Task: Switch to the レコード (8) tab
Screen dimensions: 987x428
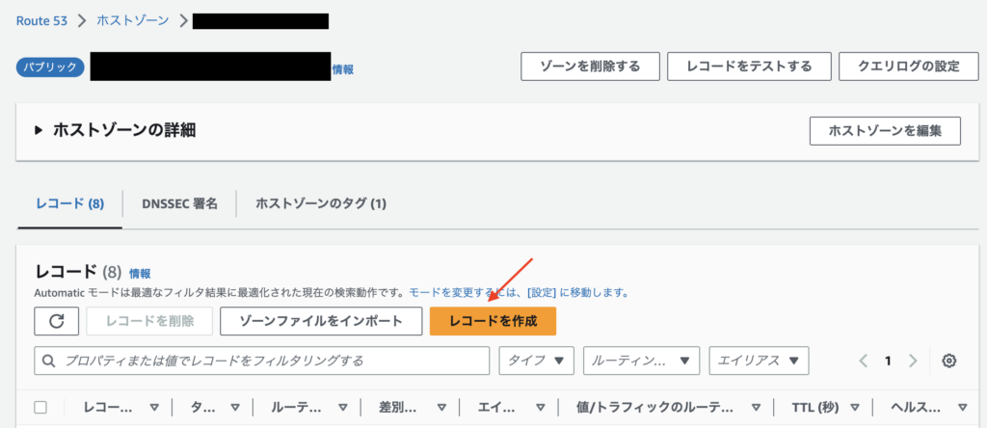Action: (69, 203)
